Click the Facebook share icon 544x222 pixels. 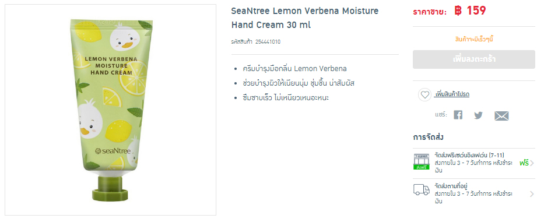[x=458, y=115]
